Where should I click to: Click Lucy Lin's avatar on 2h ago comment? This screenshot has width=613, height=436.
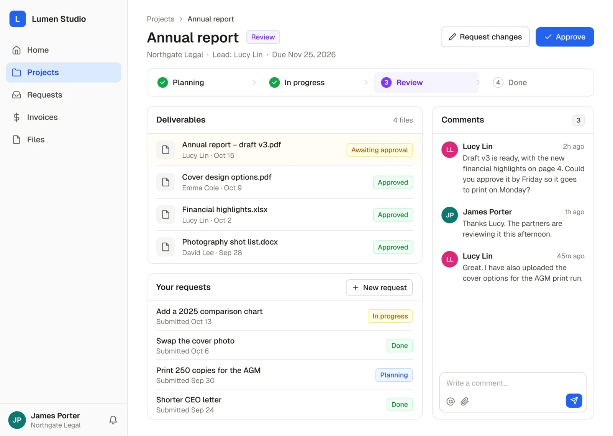(450, 150)
